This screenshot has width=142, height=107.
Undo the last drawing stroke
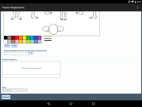pyautogui.click(x=14, y=46)
